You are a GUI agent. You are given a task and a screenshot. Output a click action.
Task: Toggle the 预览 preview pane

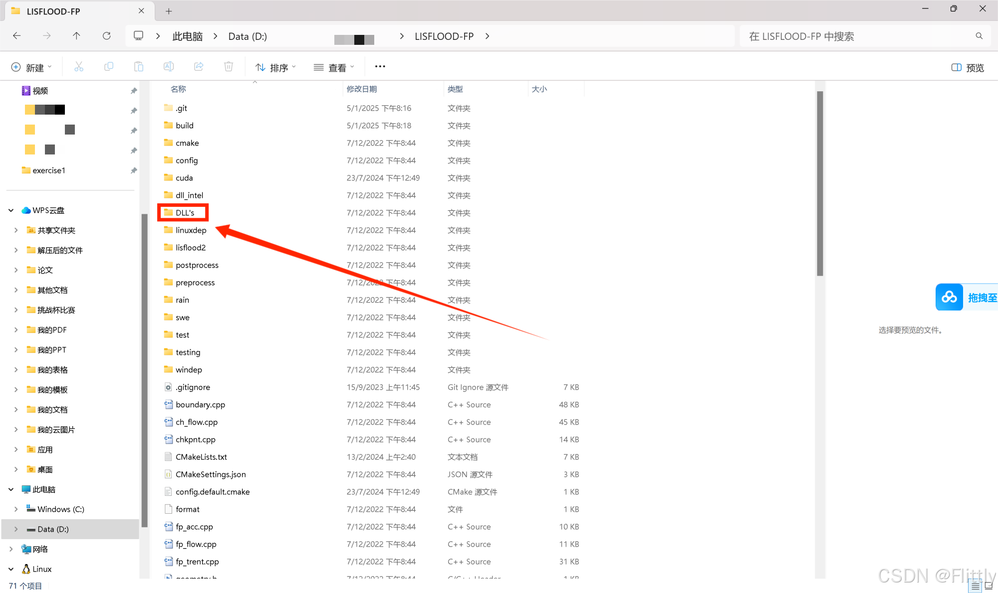point(967,68)
